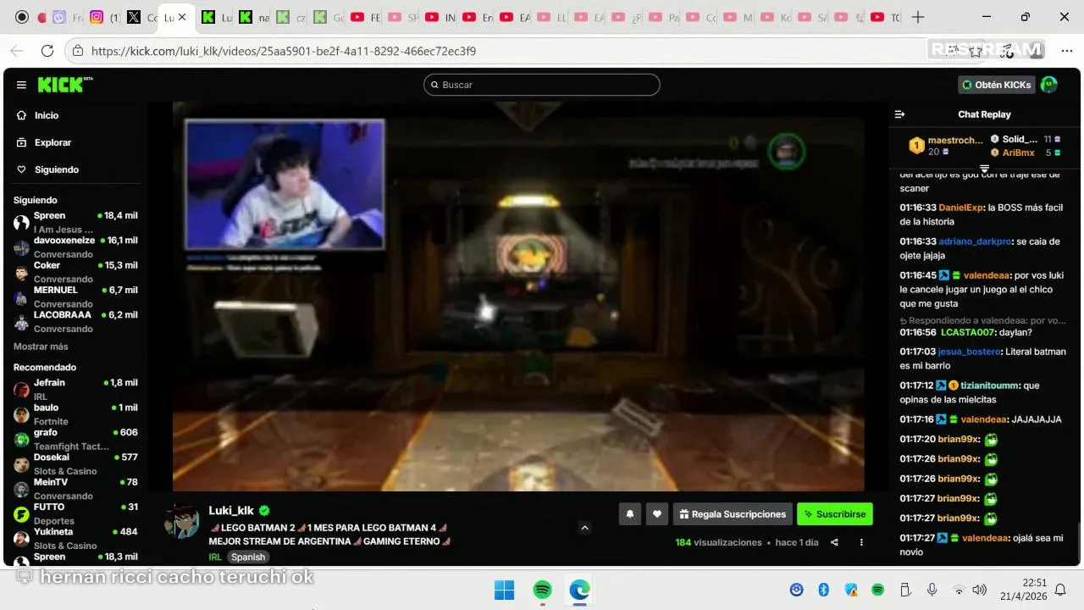Open Siguiendo in the sidebar
This screenshot has width=1084, height=610.
point(56,169)
